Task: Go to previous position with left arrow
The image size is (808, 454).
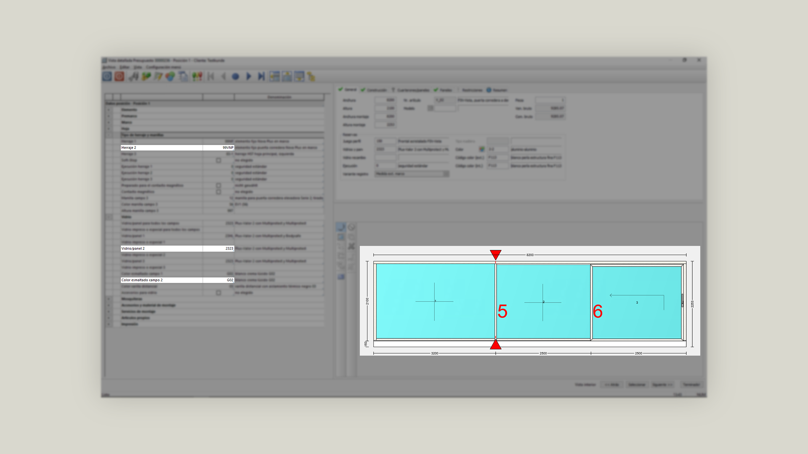Action: pos(223,77)
